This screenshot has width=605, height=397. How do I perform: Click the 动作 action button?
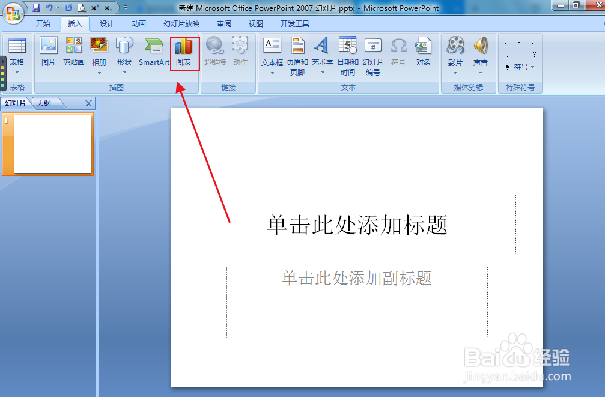240,52
